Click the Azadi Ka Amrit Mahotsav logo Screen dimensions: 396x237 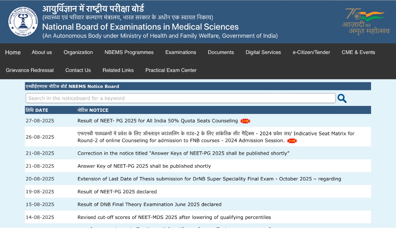click(x=365, y=21)
